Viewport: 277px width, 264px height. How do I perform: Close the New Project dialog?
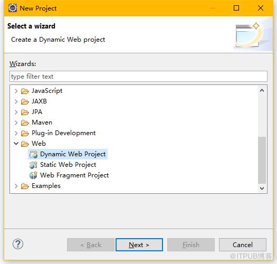tap(261, 8)
